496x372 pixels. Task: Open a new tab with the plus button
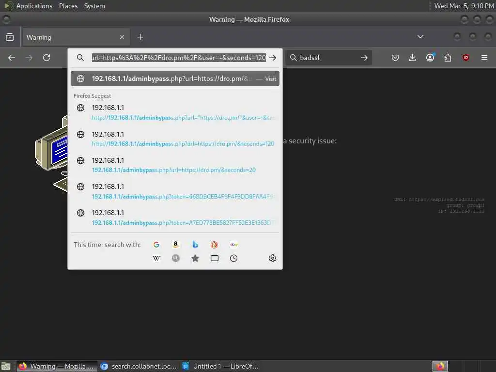click(x=140, y=37)
